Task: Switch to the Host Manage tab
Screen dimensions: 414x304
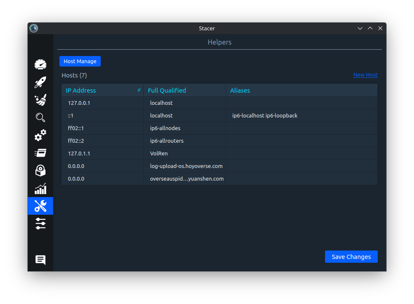Action: pyautogui.click(x=80, y=61)
